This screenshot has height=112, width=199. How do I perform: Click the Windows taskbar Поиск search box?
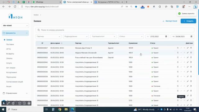coord(25,109)
